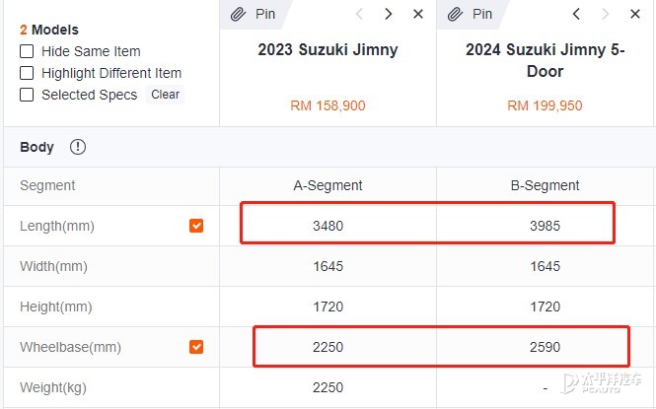Uncheck the Length(mm) spec checkbox
Screen dimensions: 656x409
[x=196, y=226]
